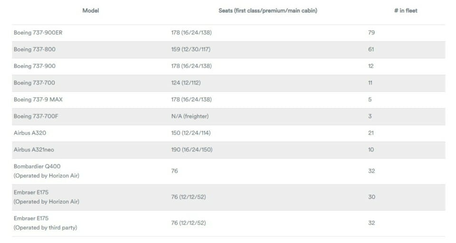The image size is (456, 243).
Task: Click the Bombardier Q400 model name
Action: tap(37, 166)
